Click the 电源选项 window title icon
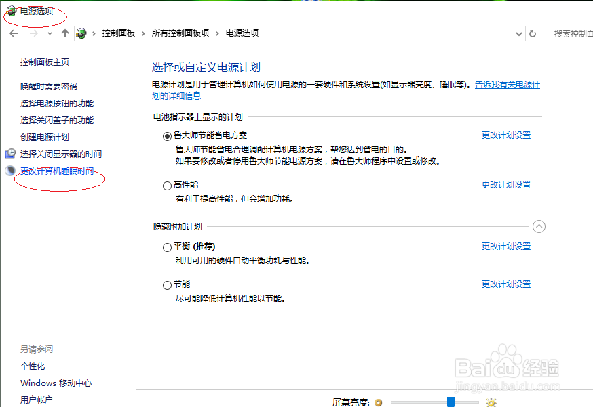This screenshot has height=407, width=593. tap(12, 11)
